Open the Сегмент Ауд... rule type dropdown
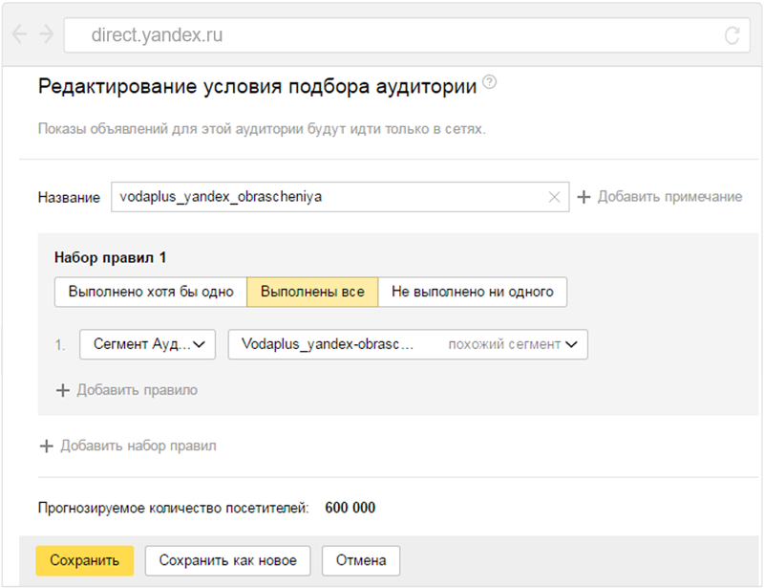This screenshot has height=588, width=764. click(x=148, y=344)
